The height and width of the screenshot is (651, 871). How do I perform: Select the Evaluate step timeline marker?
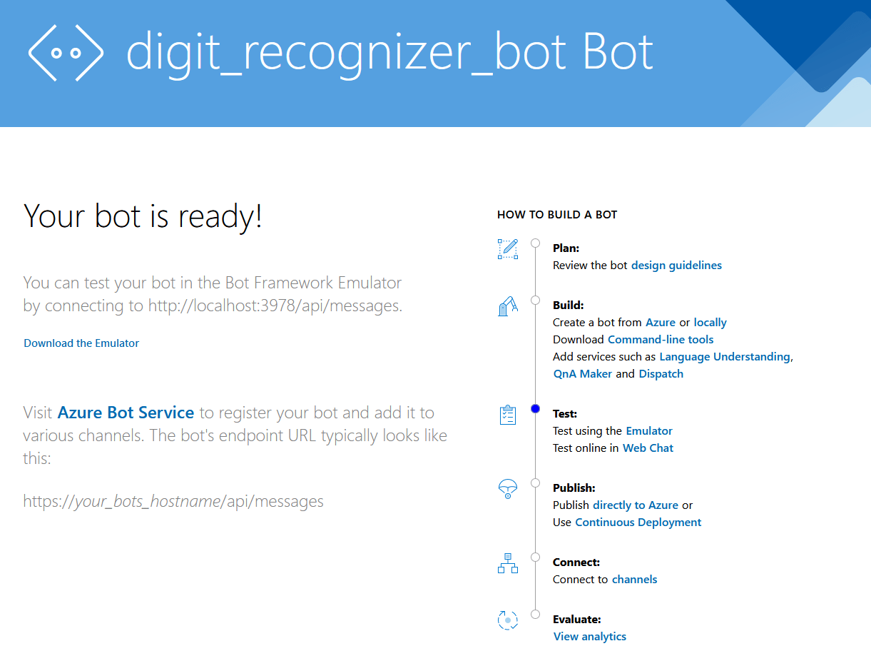pyautogui.click(x=535, y=615)
